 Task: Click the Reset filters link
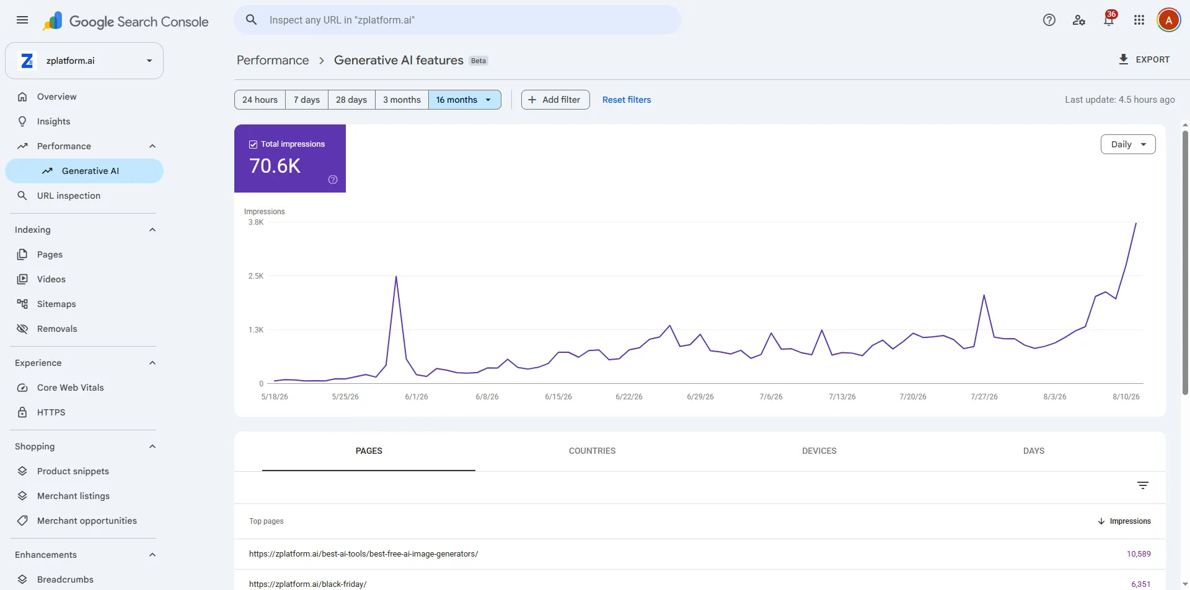[627, 100]
